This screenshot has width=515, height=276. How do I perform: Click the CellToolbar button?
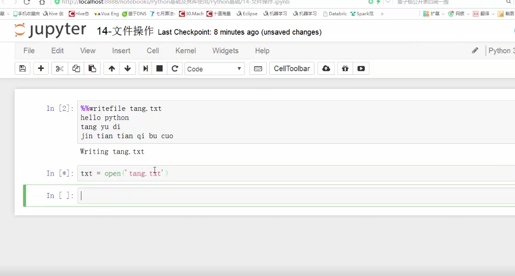pyautogui.click(x=292, y=68)
